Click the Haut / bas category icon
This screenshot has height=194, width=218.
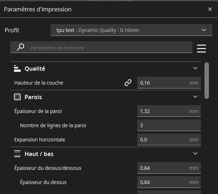point(17,153)
